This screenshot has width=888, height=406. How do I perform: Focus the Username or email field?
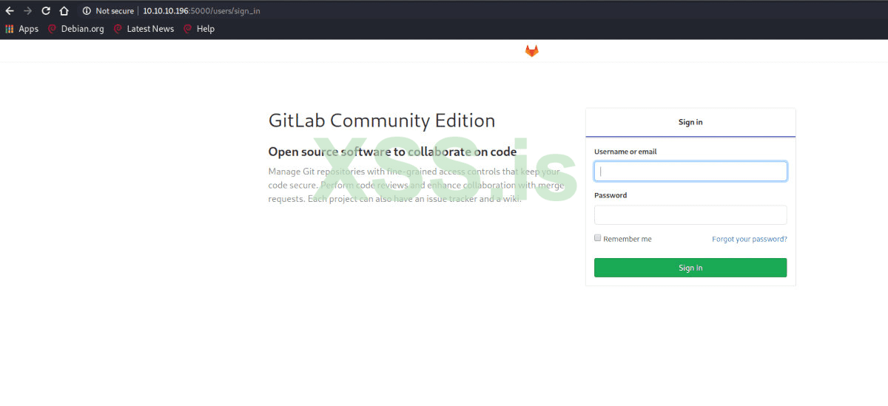pos(690,172)
